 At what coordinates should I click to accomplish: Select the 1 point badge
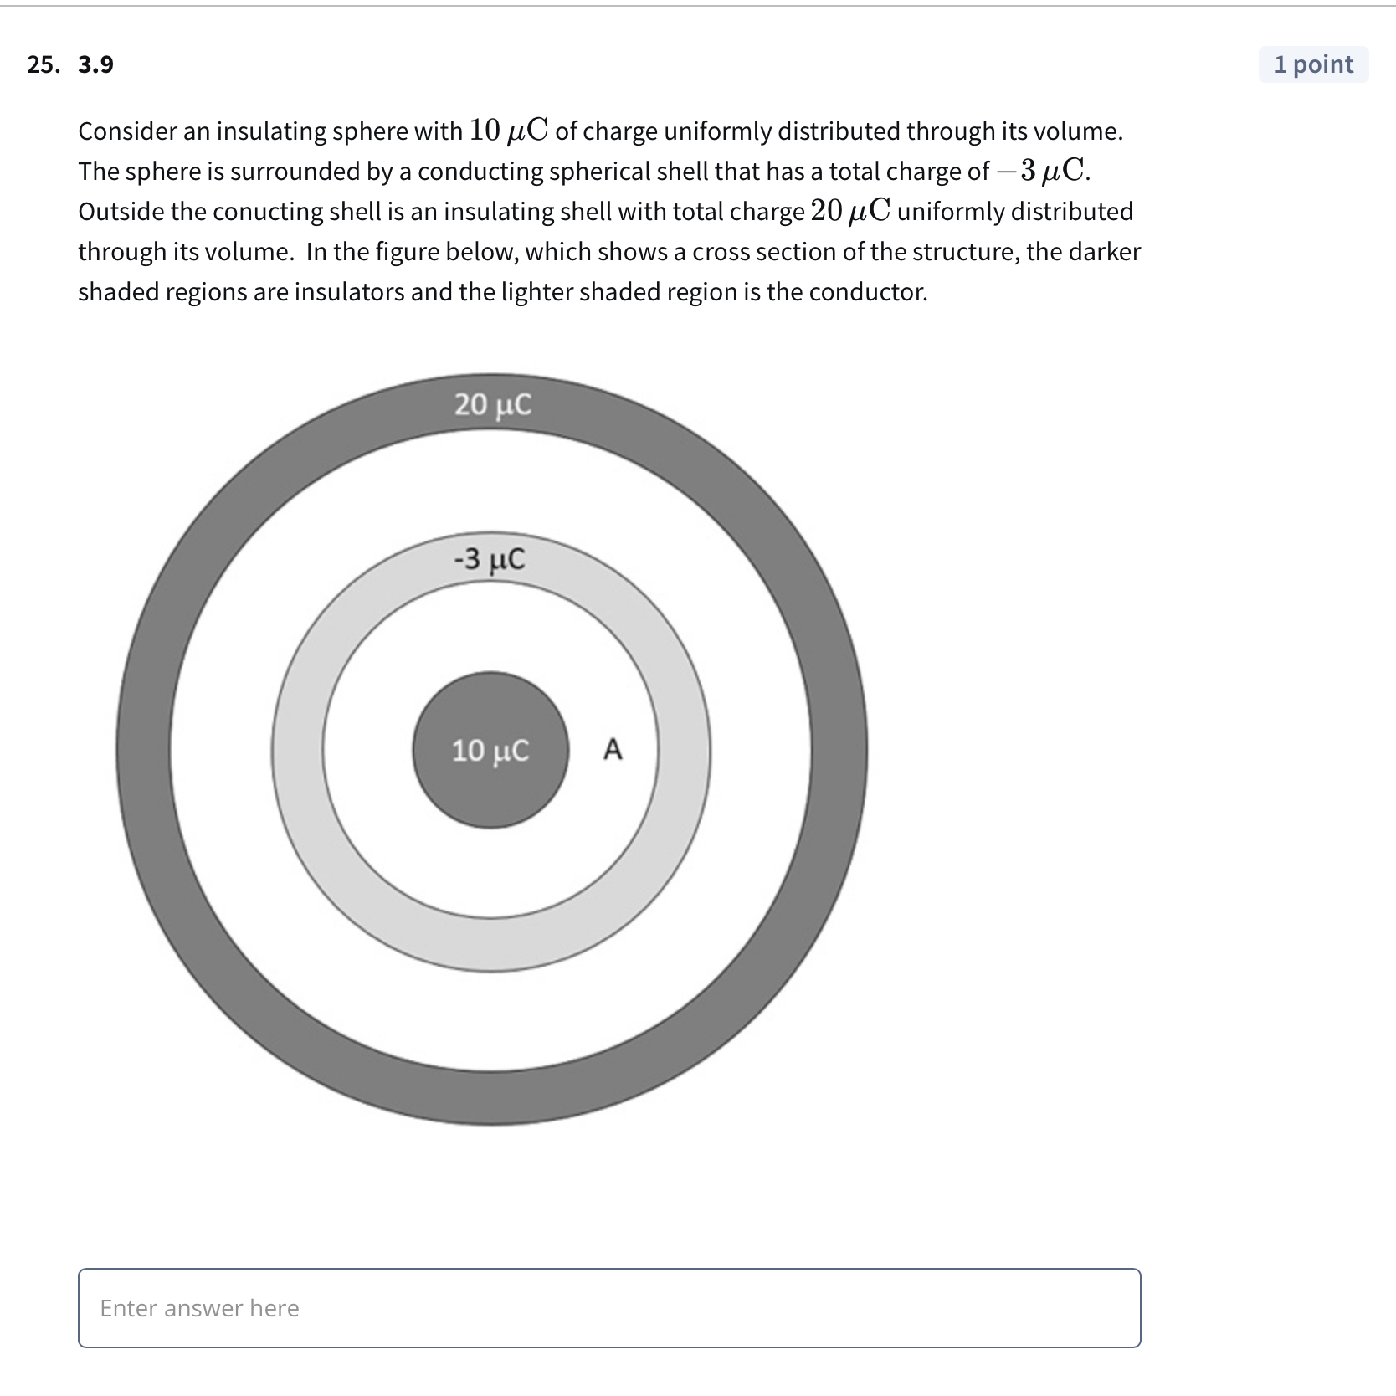click(x=1314, y=64)
